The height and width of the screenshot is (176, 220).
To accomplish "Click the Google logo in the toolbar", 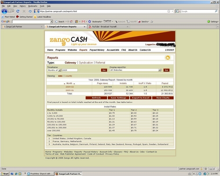I will pos(6,22).
